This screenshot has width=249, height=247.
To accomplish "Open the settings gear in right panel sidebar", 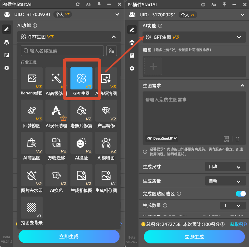I will [x=132, y=68].
